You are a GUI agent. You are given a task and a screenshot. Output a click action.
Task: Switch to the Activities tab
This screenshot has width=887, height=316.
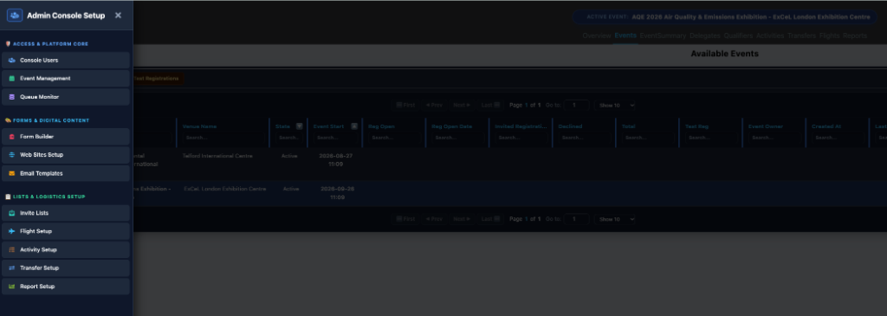770,35
